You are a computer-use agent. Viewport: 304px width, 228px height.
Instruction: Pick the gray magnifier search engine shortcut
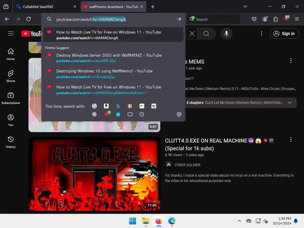[x=94, y=114]
